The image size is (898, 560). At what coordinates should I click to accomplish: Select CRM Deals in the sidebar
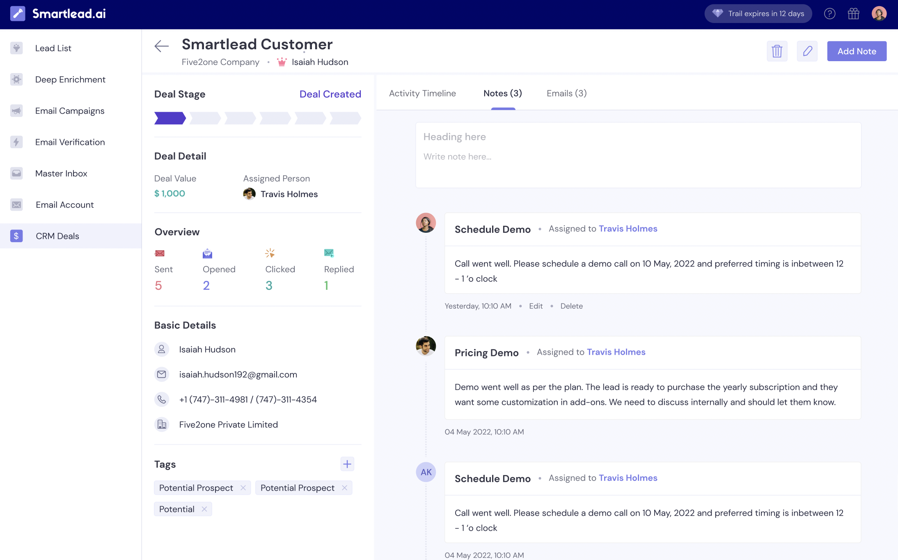(57, 236)
